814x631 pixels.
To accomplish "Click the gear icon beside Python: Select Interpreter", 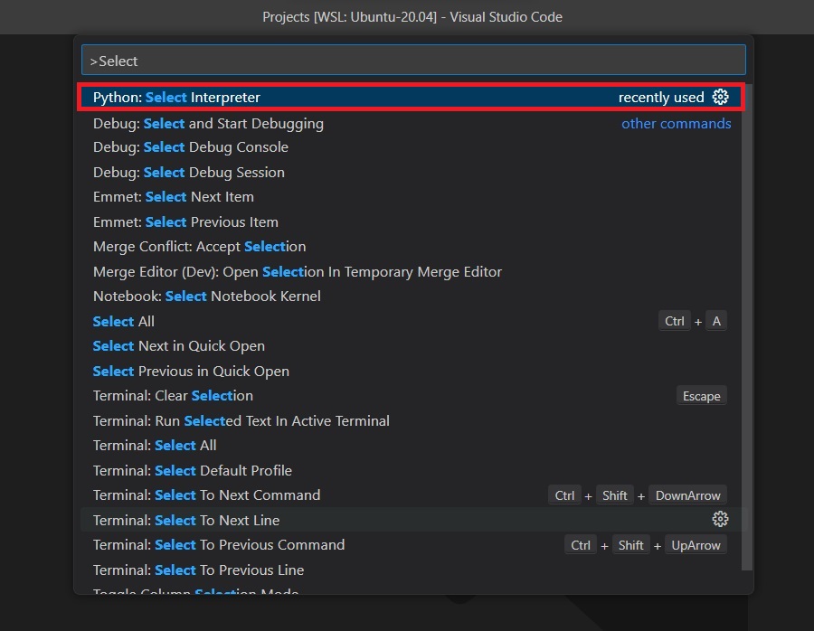I will tap(720, 97).
